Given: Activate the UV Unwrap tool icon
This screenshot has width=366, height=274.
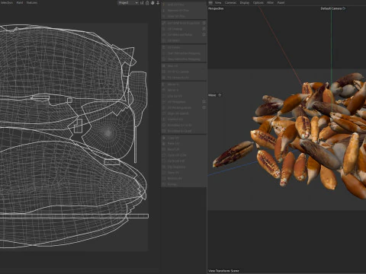Looking at the screenshot, I should 164,29.
